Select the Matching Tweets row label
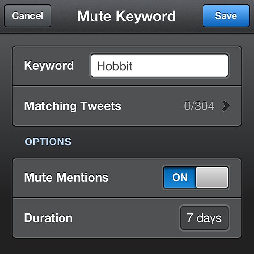The height and width of the screenshot is (254, 254). pyautogui.click(x=72, y=106)
